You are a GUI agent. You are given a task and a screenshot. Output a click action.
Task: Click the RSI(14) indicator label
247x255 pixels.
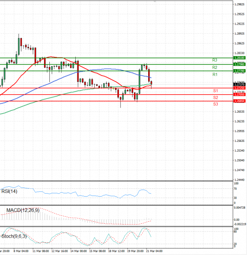9,191
